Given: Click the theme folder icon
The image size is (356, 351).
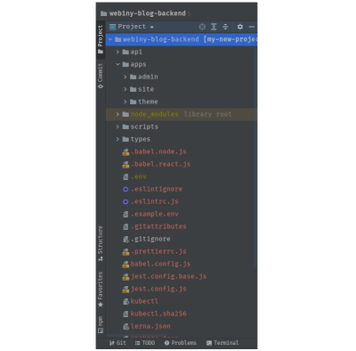Looking at the screenshot, I should [133, 102].
